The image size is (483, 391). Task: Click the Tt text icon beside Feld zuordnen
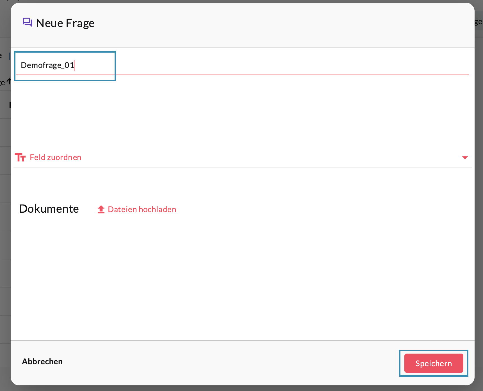pos(20,157)
